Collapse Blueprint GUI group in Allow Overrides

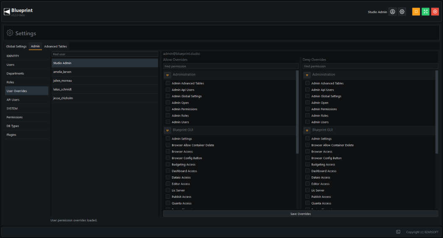click(167, 130)
